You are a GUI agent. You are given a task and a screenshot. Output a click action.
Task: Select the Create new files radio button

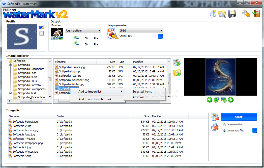pos(224,131)
